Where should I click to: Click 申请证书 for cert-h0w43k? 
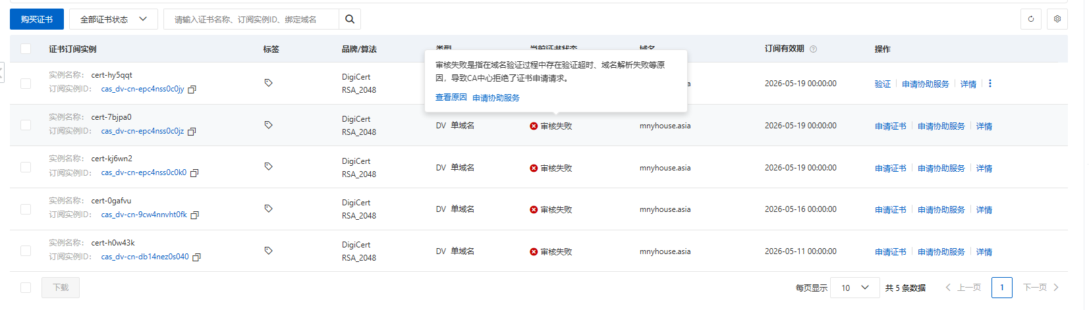point(891,252)
